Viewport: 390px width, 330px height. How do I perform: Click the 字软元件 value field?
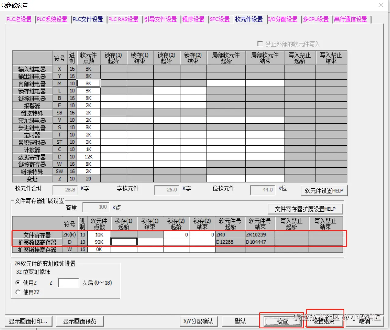pyautogui.click(x=167, y=190)
